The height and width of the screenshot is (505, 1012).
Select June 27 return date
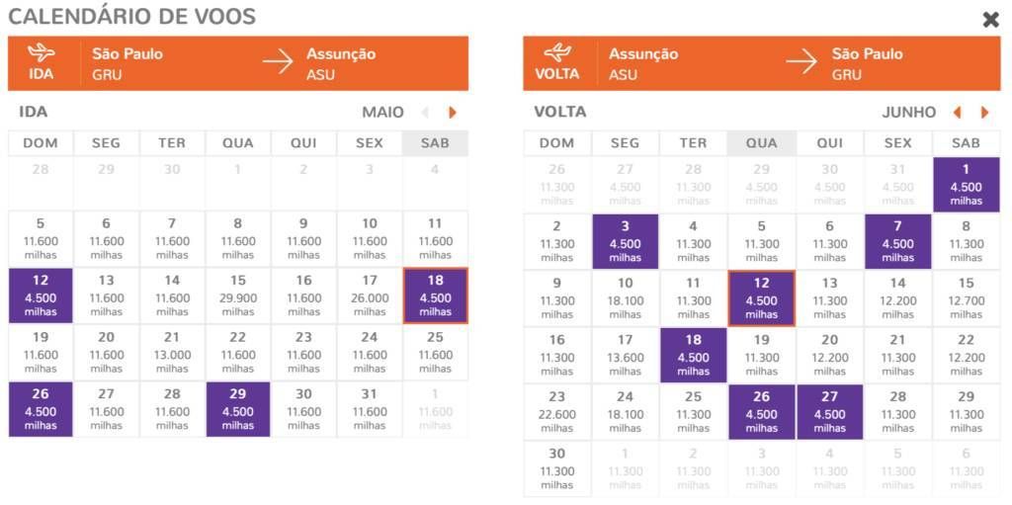(830, 411)
